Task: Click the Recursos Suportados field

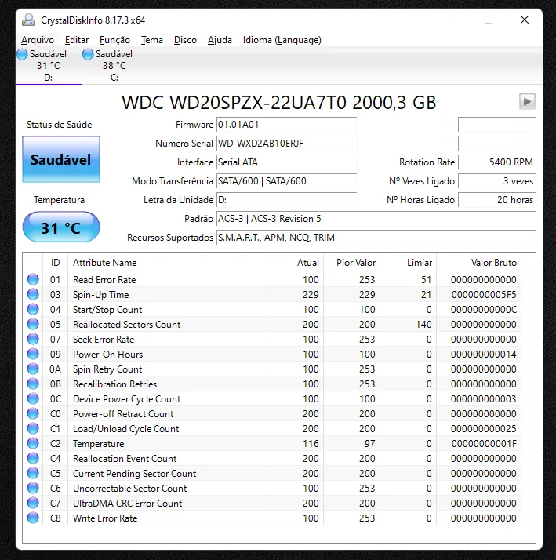Action: tap(376, 238)
